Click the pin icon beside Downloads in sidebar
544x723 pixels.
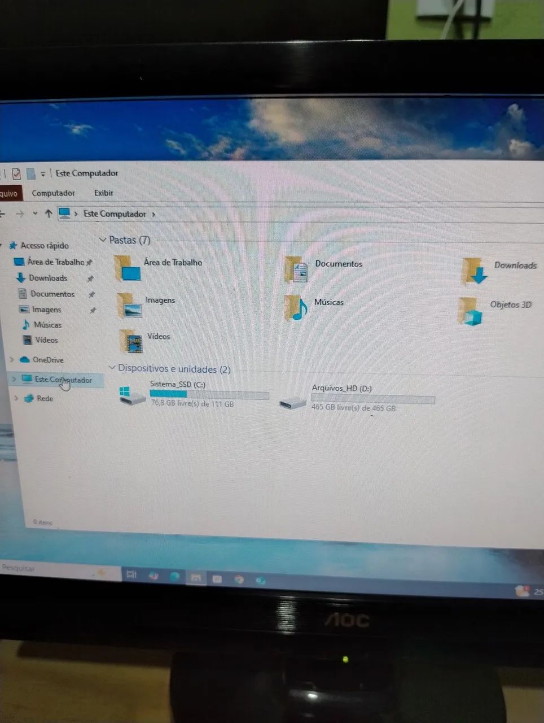click(90, 278)
